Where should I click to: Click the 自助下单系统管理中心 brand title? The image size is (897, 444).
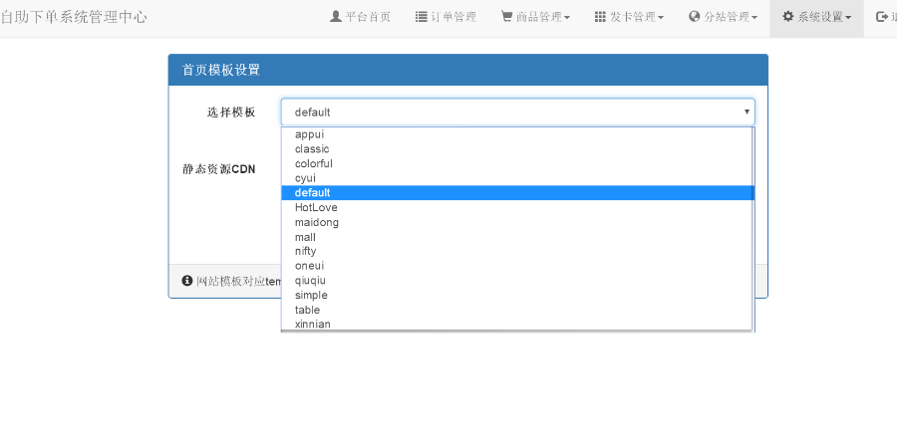click(x=75, y=17)
